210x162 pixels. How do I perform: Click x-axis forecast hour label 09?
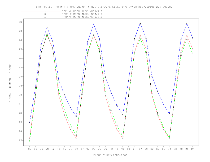click(47, 149)
